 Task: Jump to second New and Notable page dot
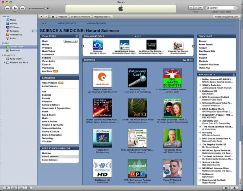(137, 36)
